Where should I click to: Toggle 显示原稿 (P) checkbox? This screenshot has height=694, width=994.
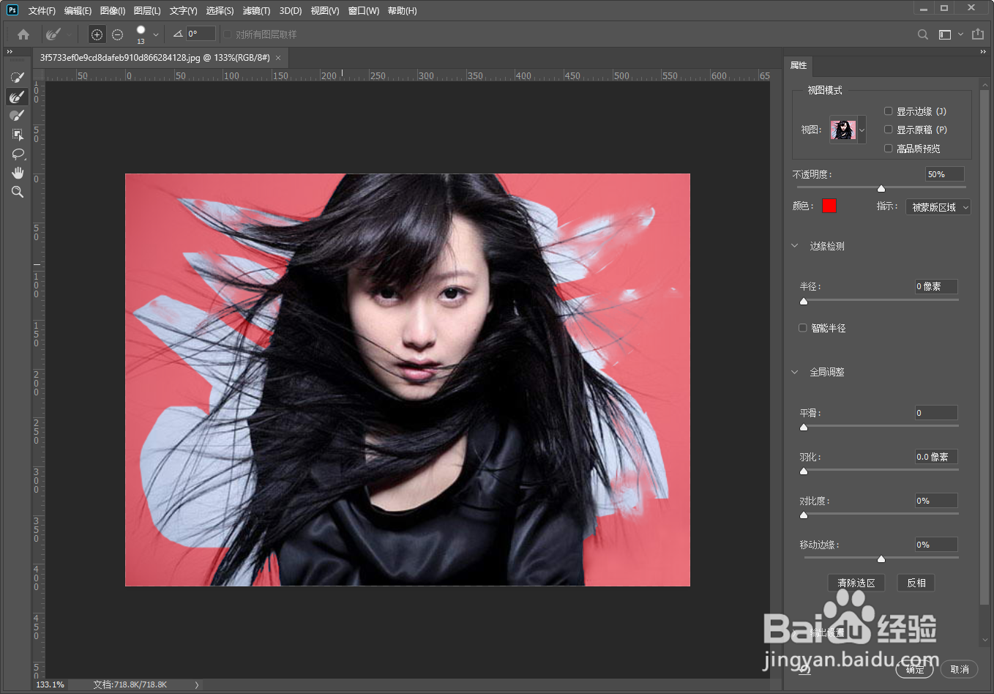tap(888, 130)
